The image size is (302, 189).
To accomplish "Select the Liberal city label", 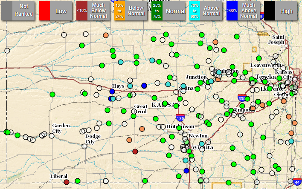I will point(59,176).
